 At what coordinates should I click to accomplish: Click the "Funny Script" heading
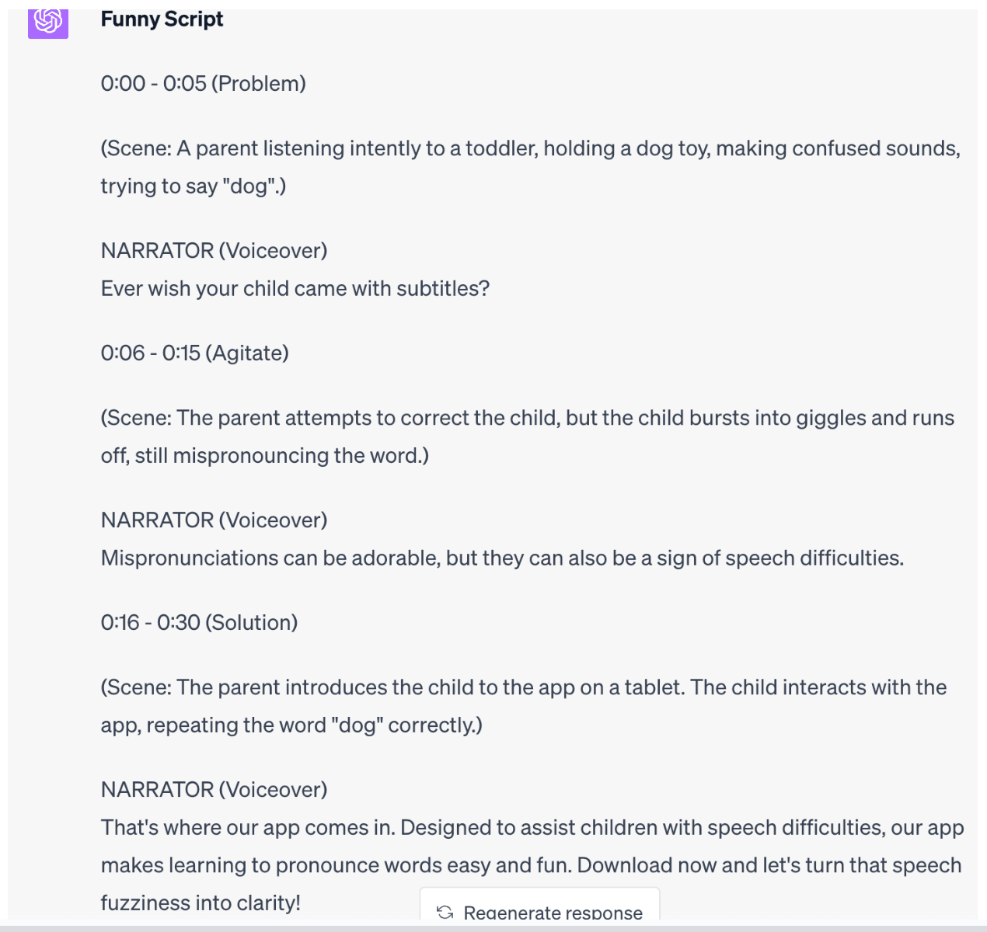coord(162,19)
